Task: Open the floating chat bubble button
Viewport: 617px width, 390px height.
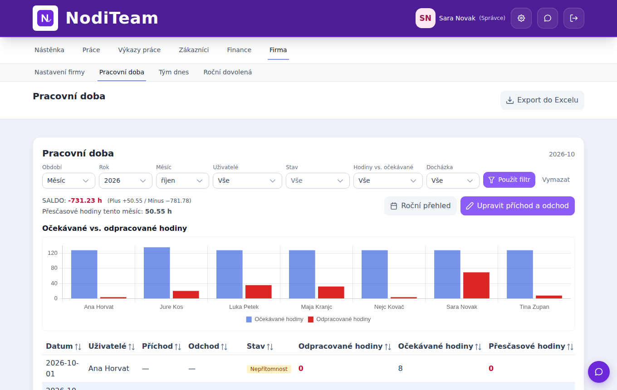Action: pyautogui.click(x=599, y=372)
